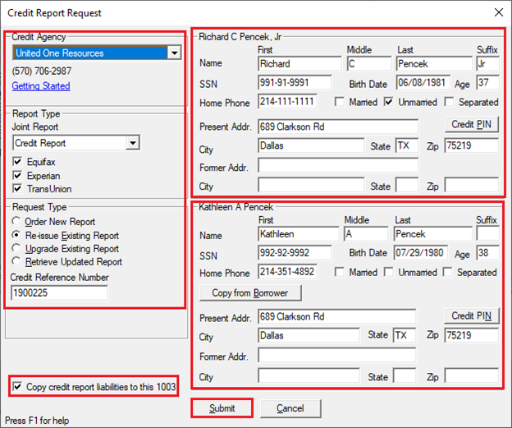Viewport: 512px width, 428px height.
Task: Check Married for Richard Pencek
Action: click(x=340, y=102)
